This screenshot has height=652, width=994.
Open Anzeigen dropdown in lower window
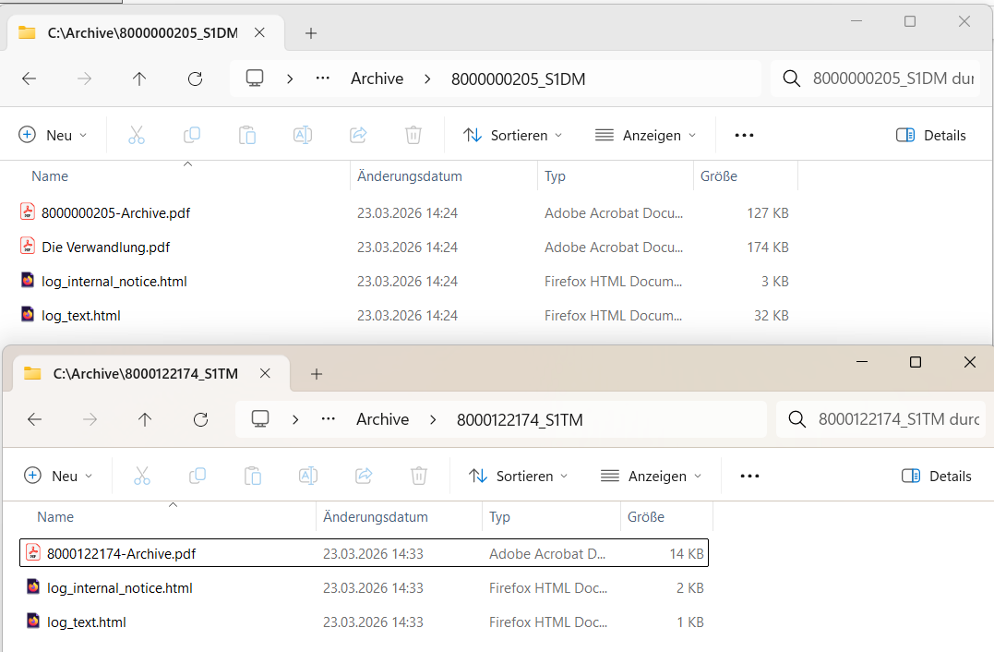tap(652, 477)
